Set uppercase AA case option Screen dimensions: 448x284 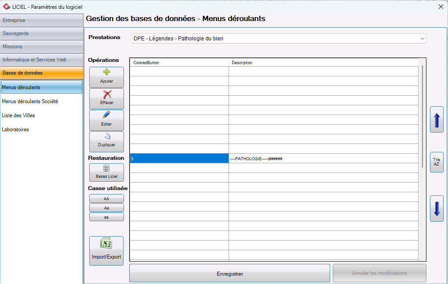pos(106,199)
